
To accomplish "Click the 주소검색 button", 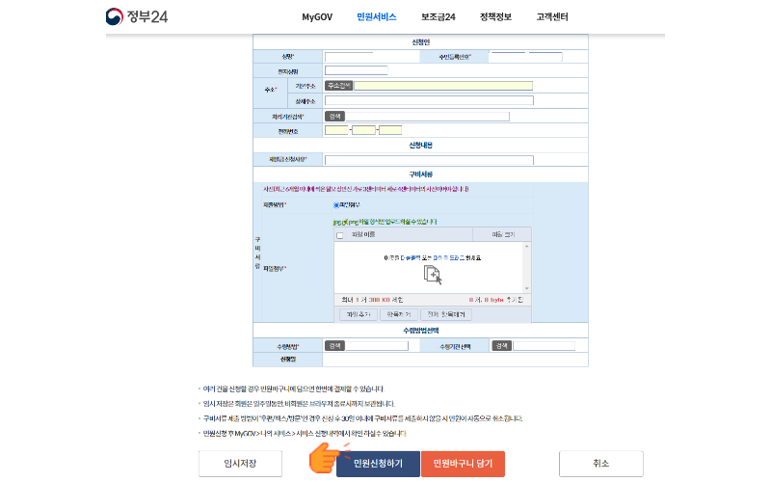I will click(338, 86).
